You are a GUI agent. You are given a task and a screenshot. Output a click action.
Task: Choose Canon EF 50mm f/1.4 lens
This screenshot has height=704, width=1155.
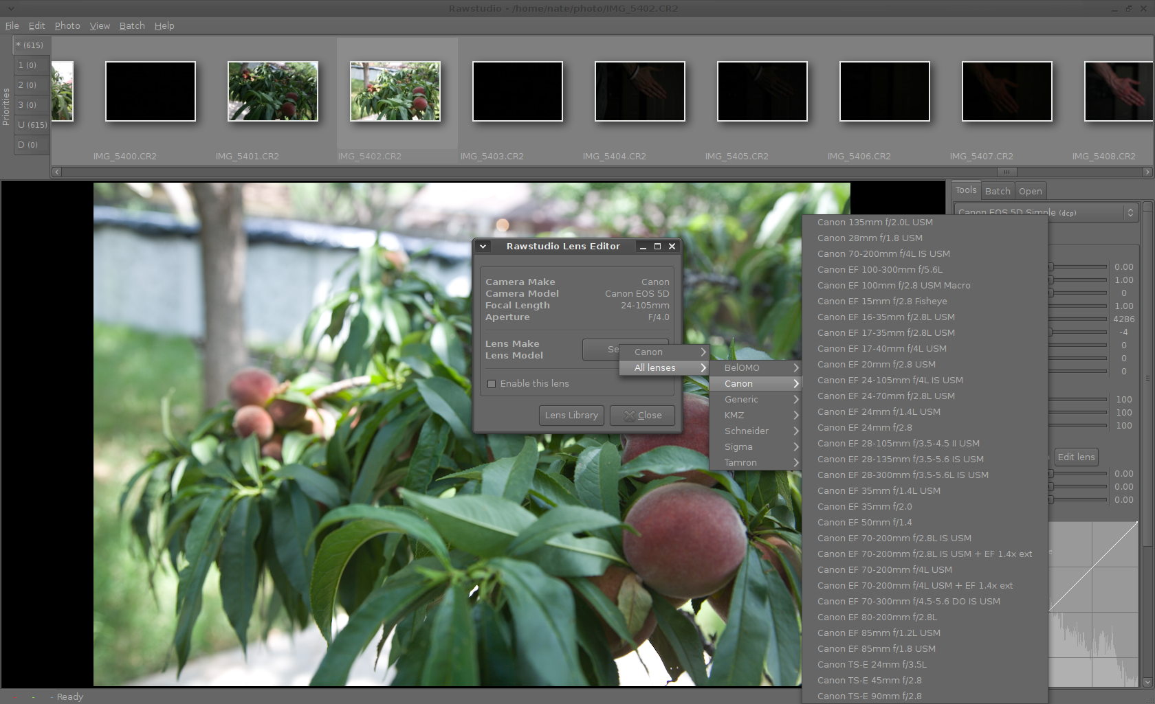click(925, 522)
